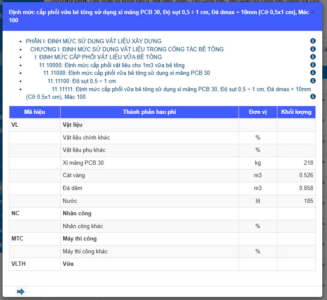The width and height of the screenshot is (327, 300).
Task: Open info icon for 'I: ĐỊNH MỨC CẤP PHỐI VẬT LIỆU VỮA BÊ TÔNG'
Action: pyautogui.click(x=313, y=57)
